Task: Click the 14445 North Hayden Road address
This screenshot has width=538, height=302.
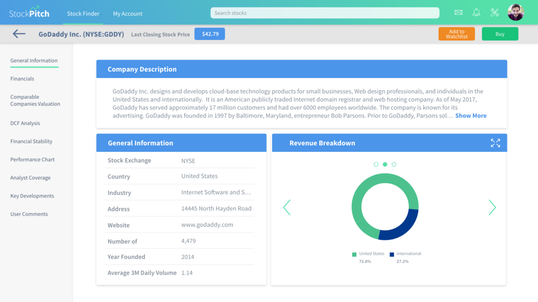Action: click(x=216, y=208)
